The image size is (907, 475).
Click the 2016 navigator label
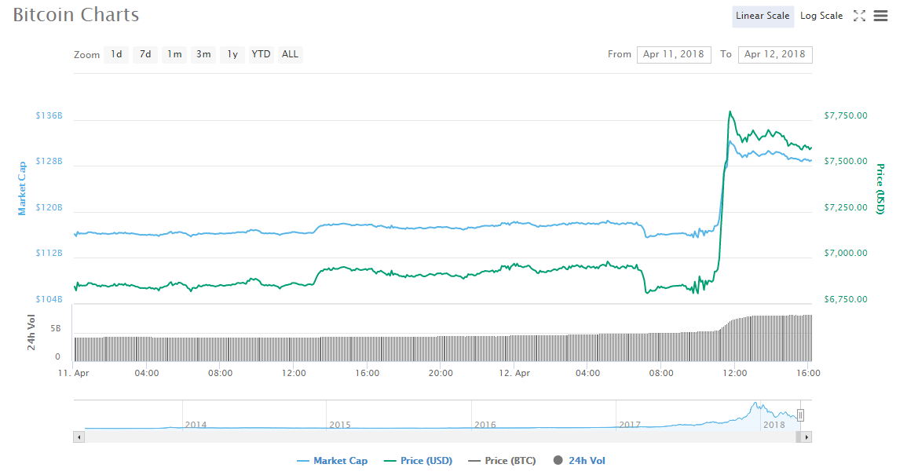[485, 425]
